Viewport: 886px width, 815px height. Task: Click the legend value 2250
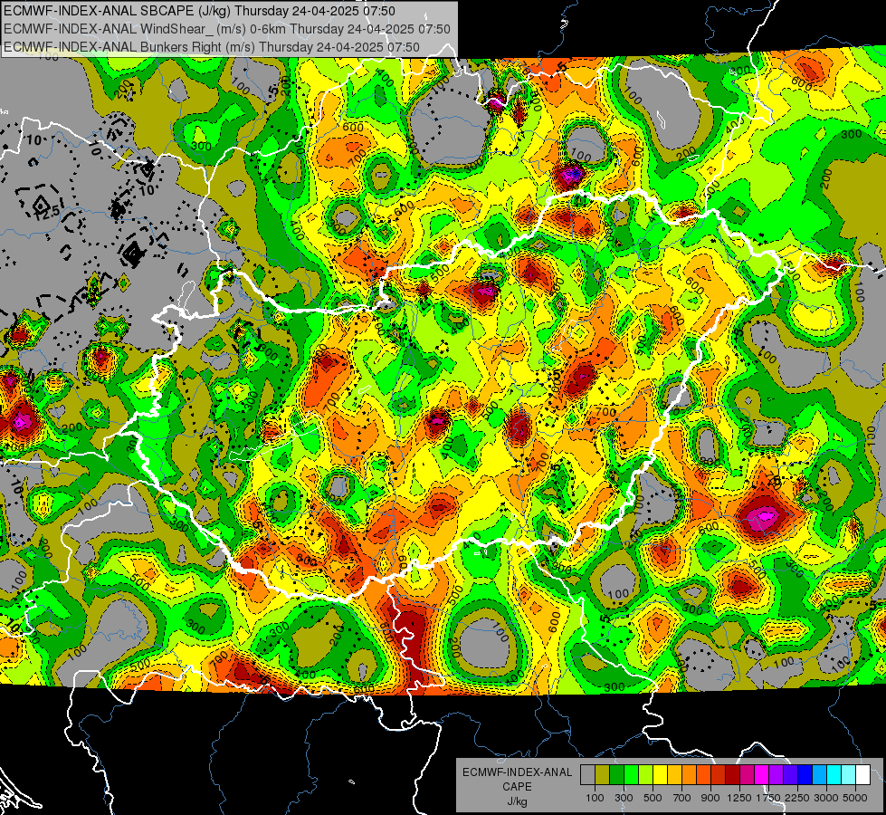[x=797, y=798]
